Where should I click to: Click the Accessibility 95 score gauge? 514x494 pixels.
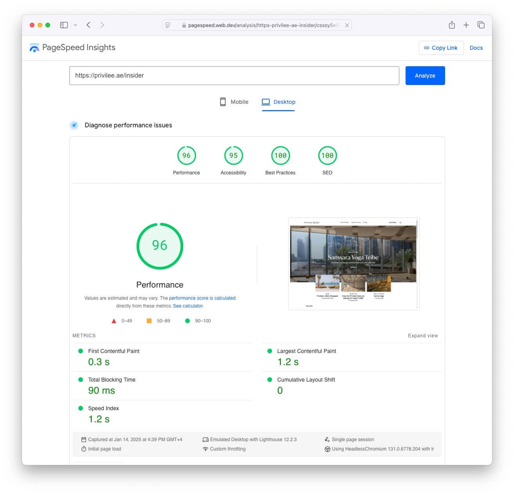pos(233,156)
